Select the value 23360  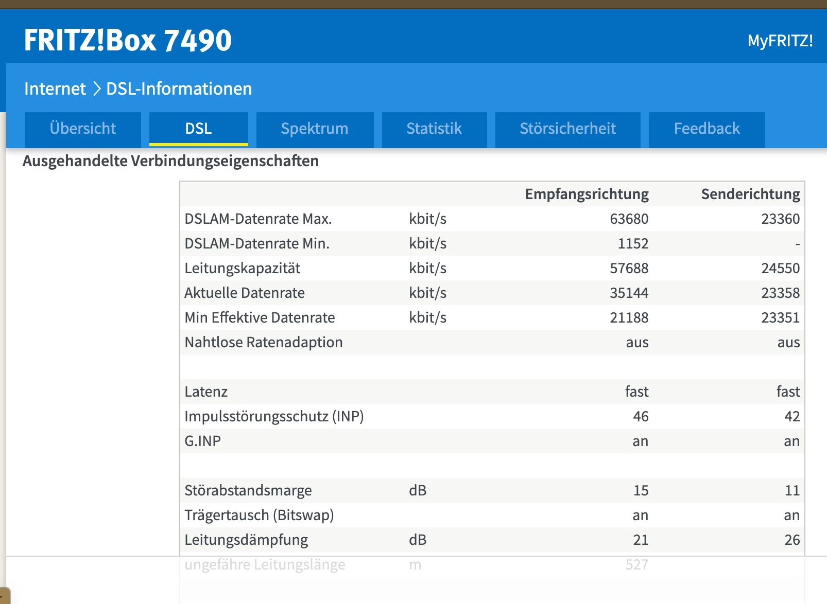tap(781, 219)
